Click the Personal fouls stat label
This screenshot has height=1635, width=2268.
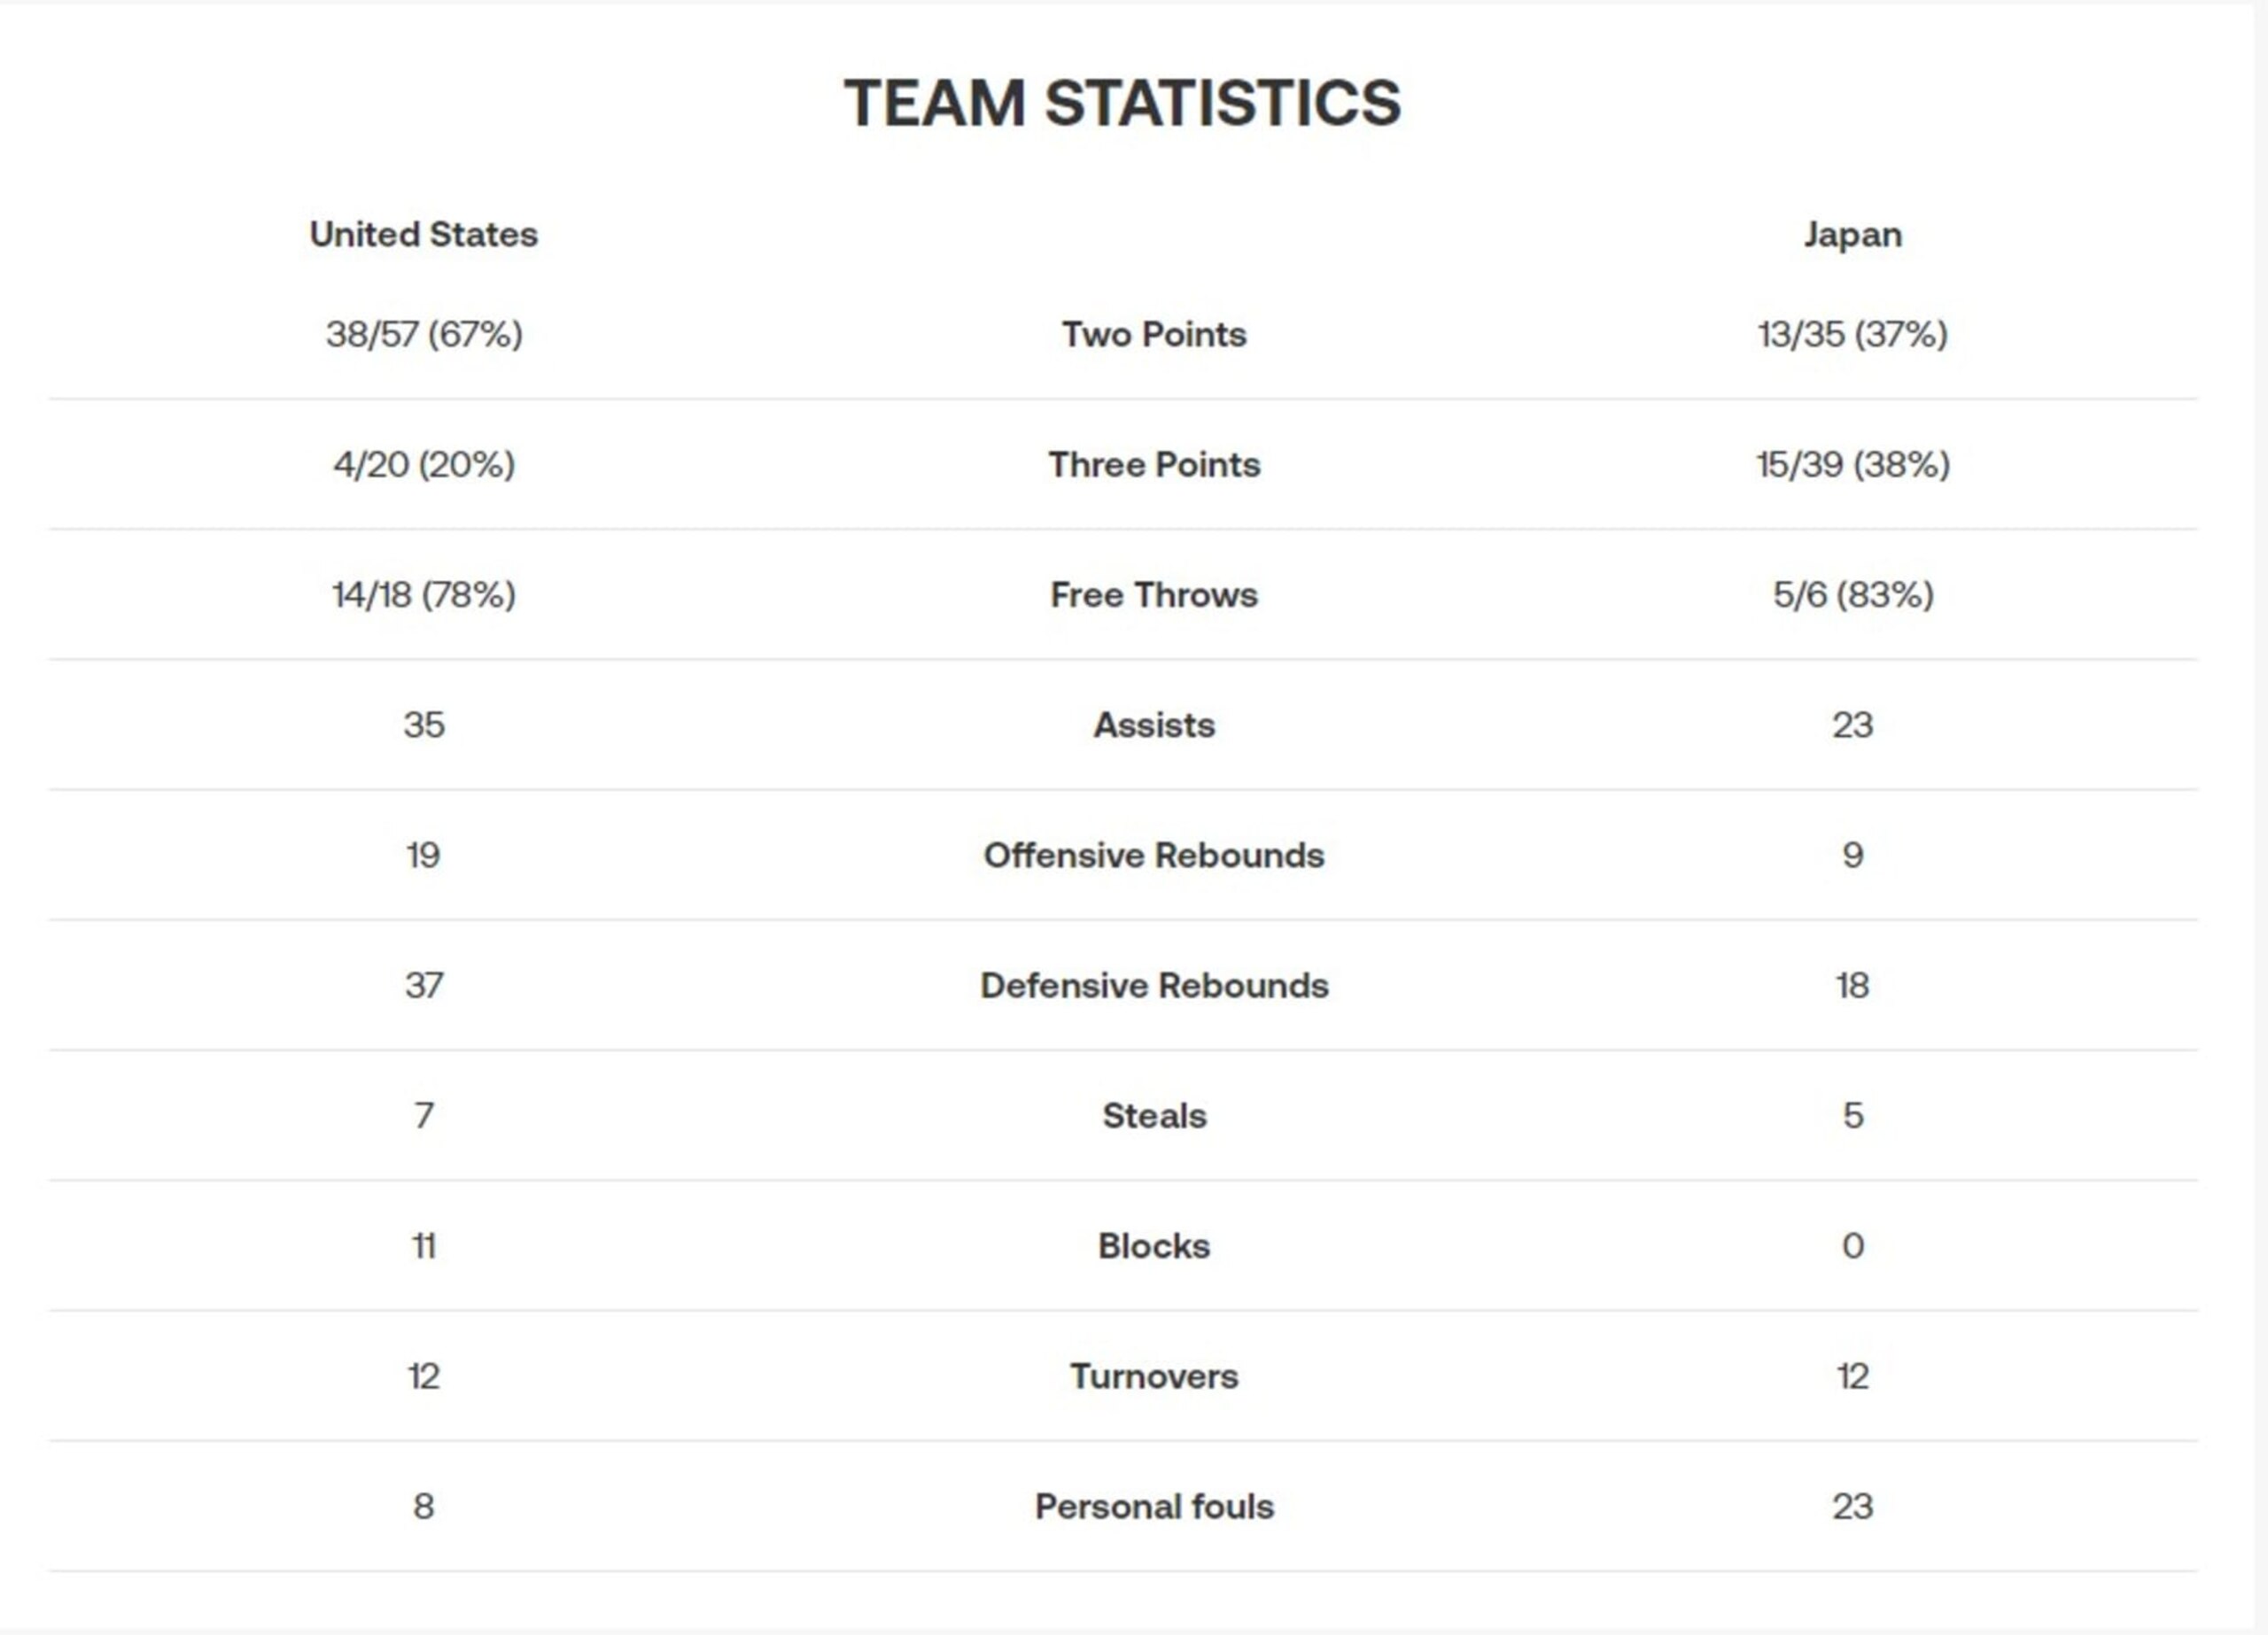click(x=1154, y=1506)
